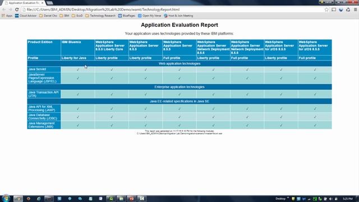
Task: Click the Liberty for Java profile cell
Action: (77, 58)
